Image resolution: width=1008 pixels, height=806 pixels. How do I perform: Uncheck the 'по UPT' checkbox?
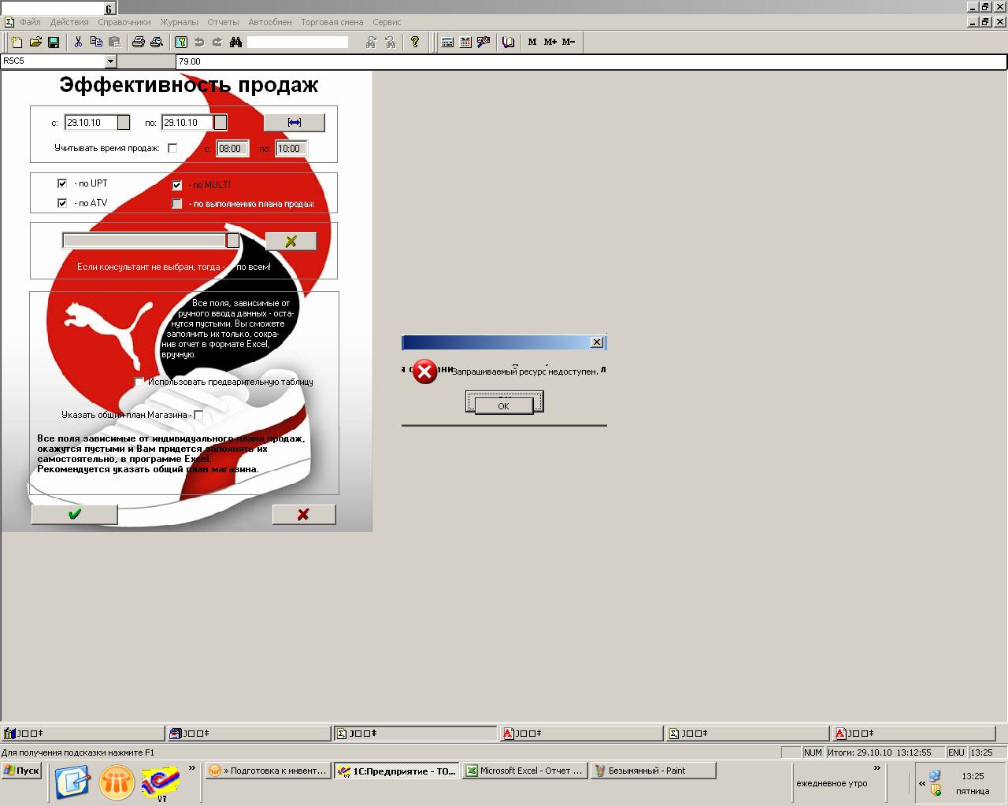[x=62, y=183]
